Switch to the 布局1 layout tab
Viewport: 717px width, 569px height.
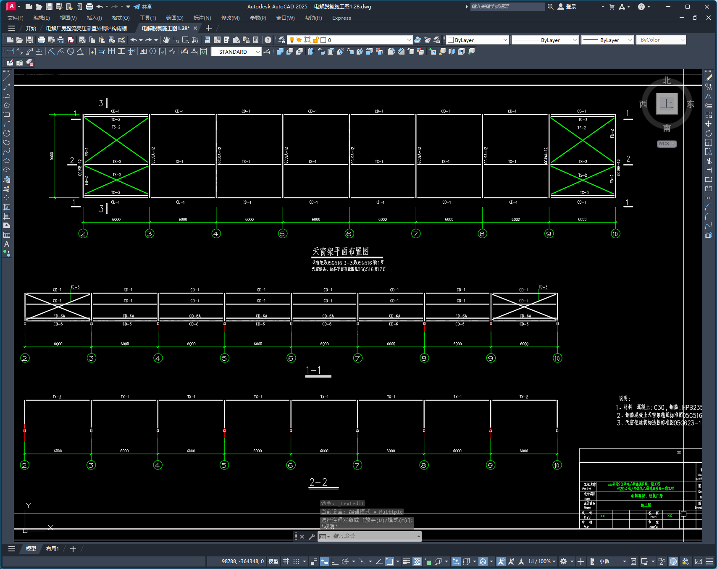pos(53,549)
